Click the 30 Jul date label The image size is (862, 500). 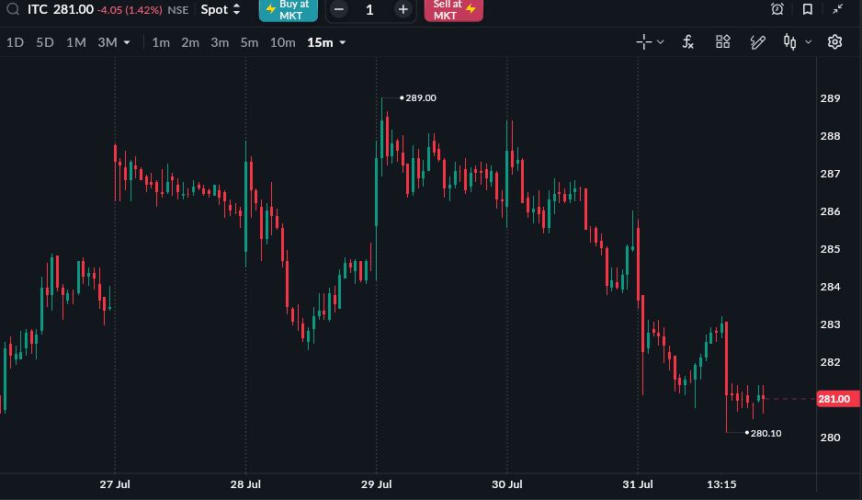507,484
